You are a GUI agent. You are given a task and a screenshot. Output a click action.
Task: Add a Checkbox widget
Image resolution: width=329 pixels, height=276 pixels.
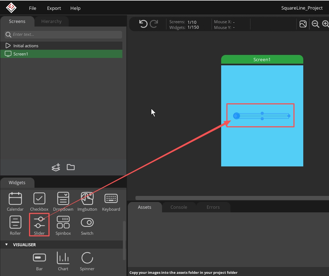tap(39, 202)
